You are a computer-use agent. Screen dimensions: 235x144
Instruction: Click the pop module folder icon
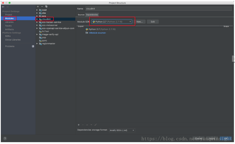pyautogui.click(x=40, y=38)
